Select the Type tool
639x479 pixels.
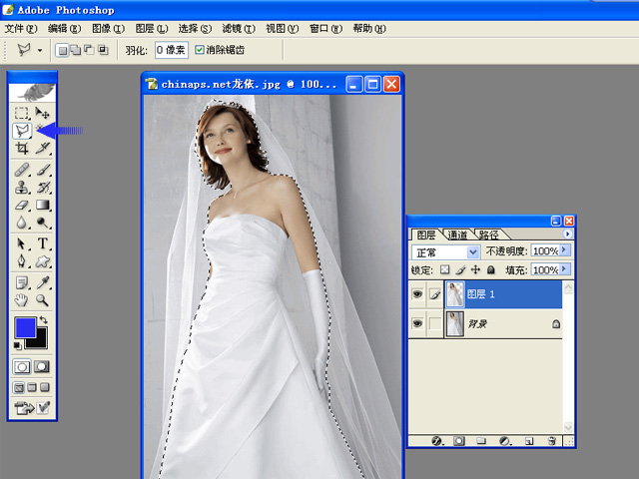[42, 243]
